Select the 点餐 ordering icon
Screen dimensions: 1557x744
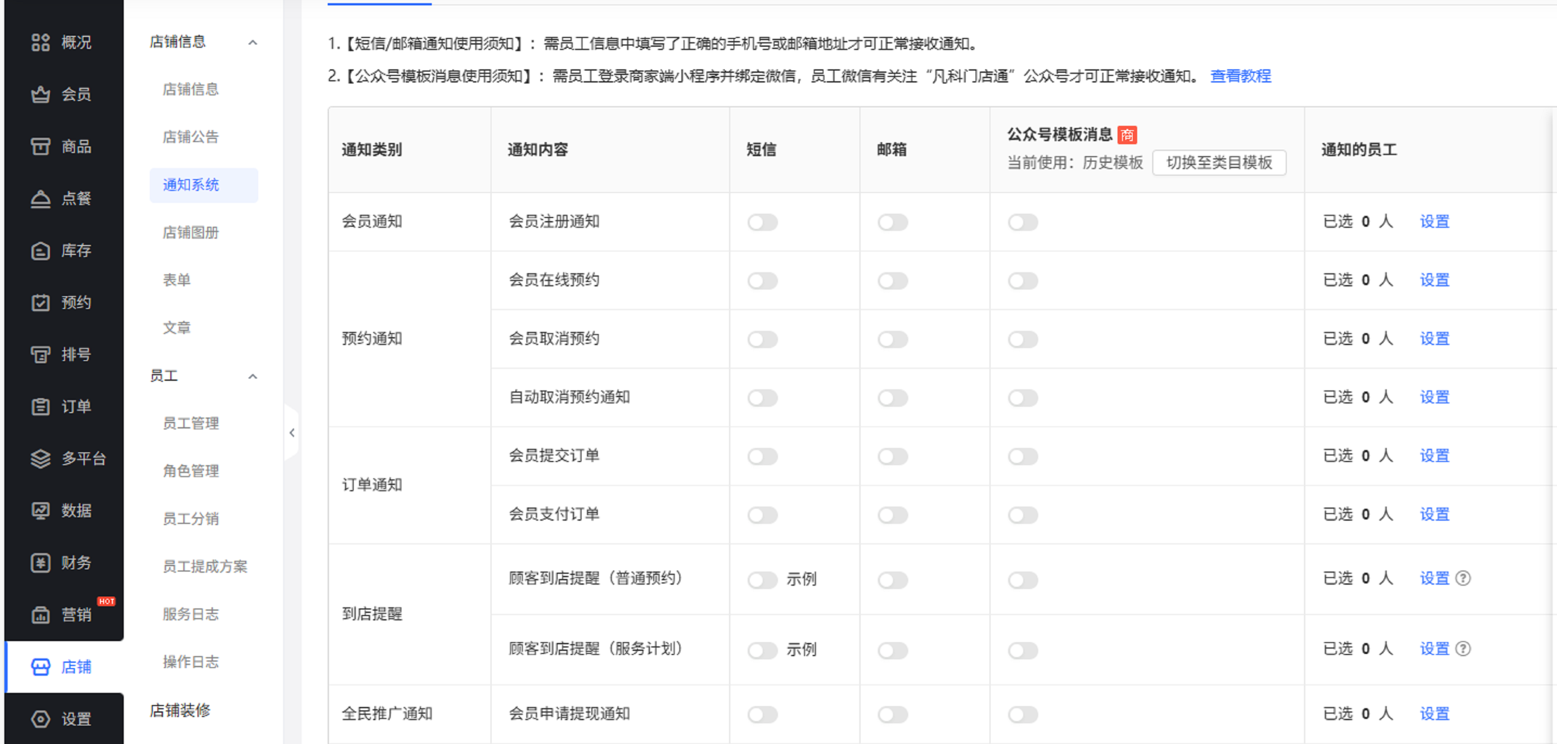(41, 198)
